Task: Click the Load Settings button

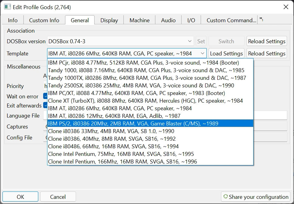Action: (227, 54)
